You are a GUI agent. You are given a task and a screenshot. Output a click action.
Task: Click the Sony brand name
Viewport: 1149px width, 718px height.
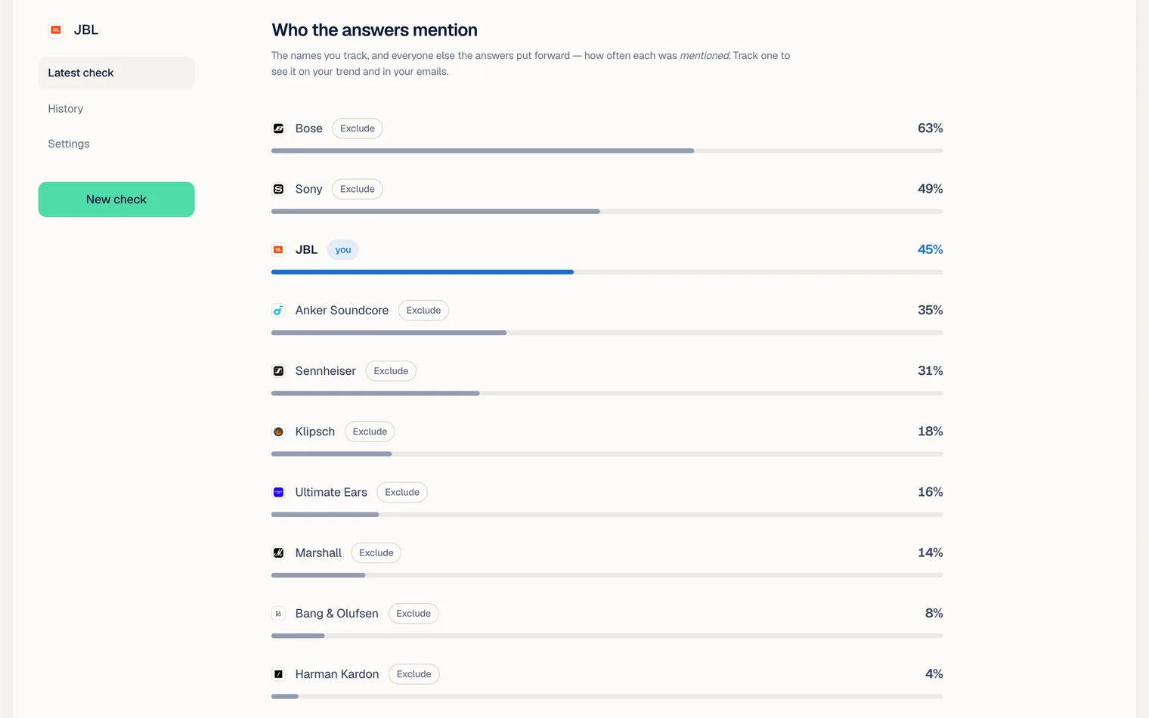(309, 189)
